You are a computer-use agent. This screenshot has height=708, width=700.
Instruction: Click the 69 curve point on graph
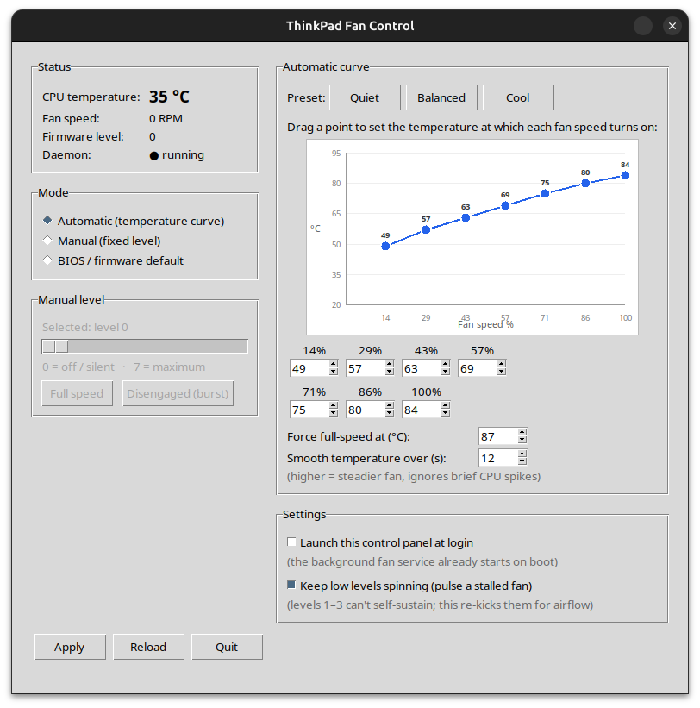point(505,205)
